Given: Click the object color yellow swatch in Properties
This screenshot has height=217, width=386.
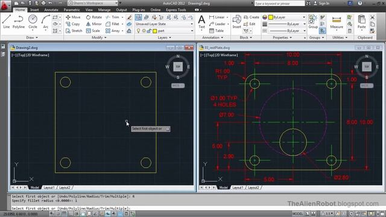Looking at the screenshot, I should point(271,17).
